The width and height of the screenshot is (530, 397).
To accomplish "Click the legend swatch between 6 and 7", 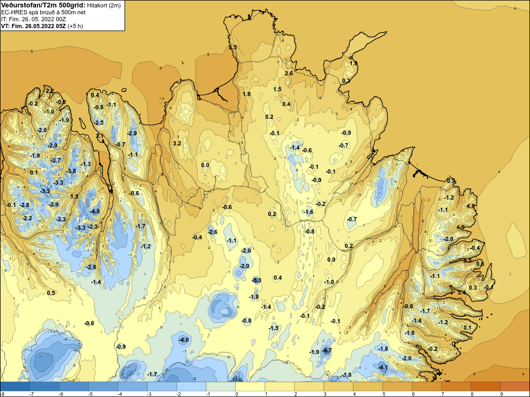I will (x=427, y=386).
